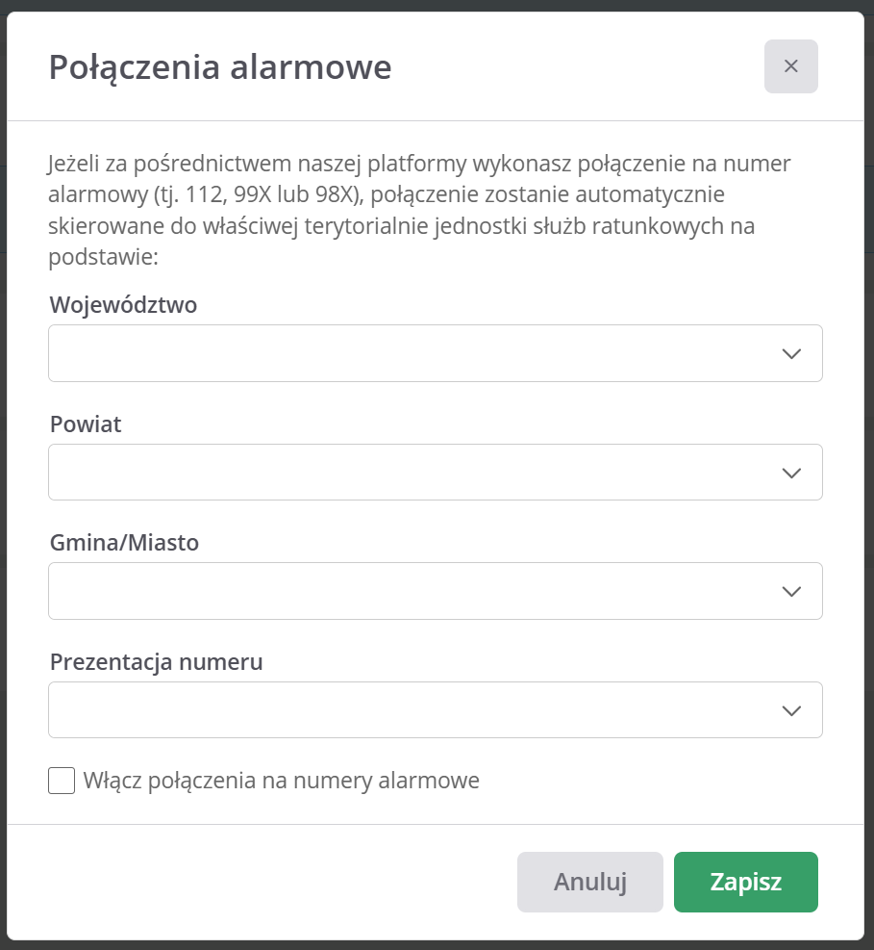Viewport: 874px width, 950px height.
Task: Expand the Powiat selection field
Action: [413, 473]
